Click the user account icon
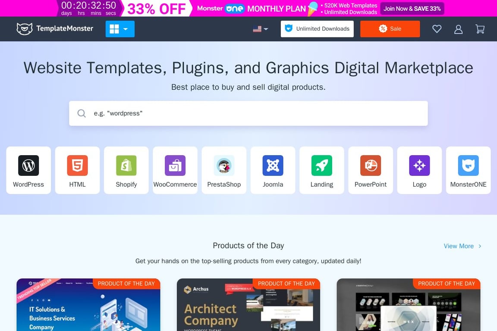497x331 pixels. tap(458, 28)
